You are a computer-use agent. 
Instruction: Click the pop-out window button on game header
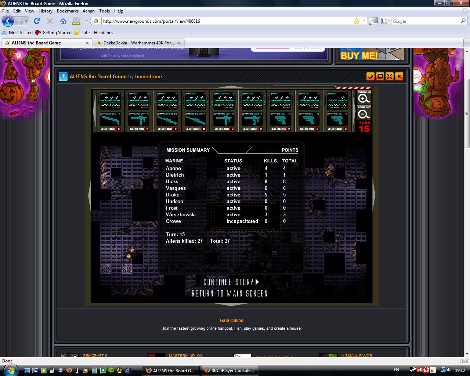click(380, 76)
